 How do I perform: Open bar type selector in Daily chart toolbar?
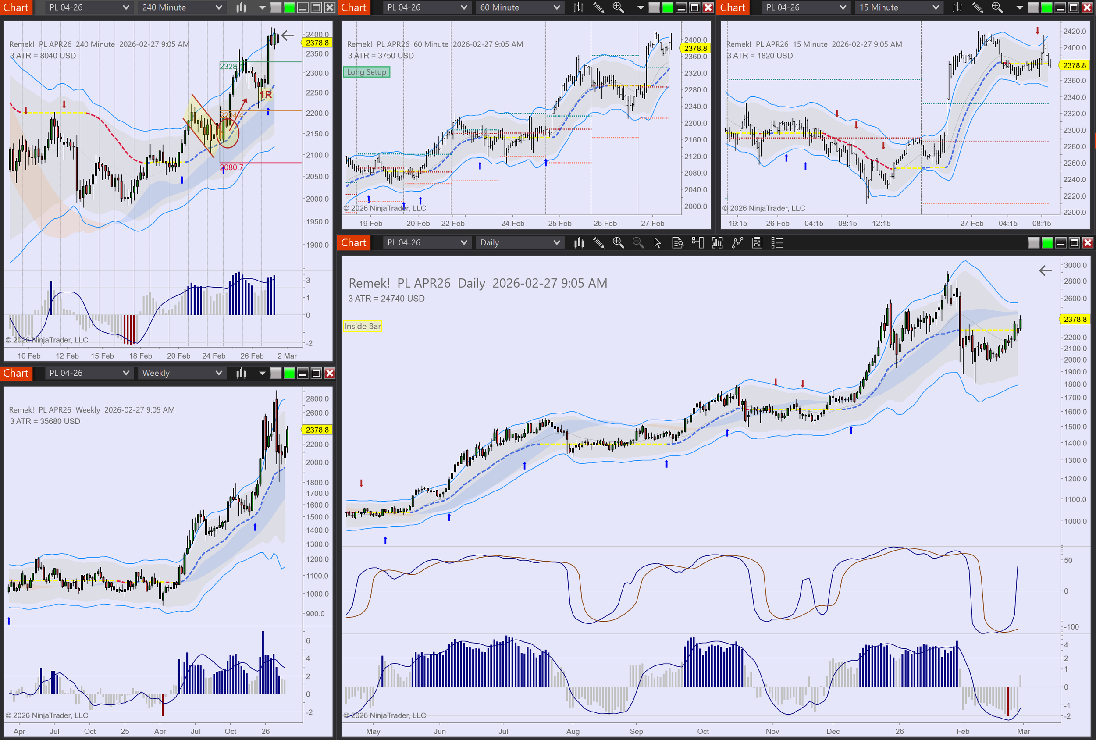[579, 243]
